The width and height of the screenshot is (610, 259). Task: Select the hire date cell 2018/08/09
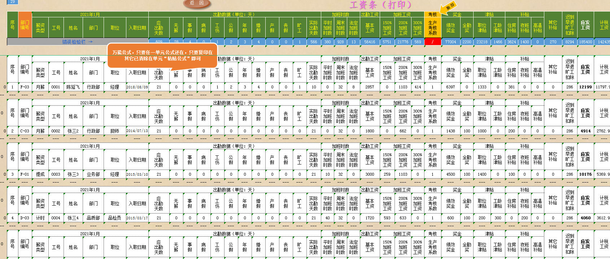(137, 87)
